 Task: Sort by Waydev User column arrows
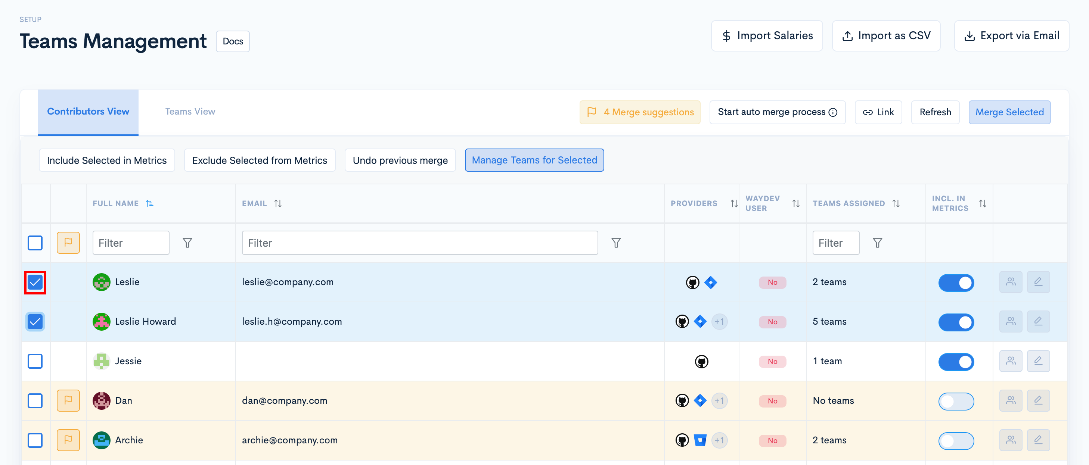coord(795,203)
